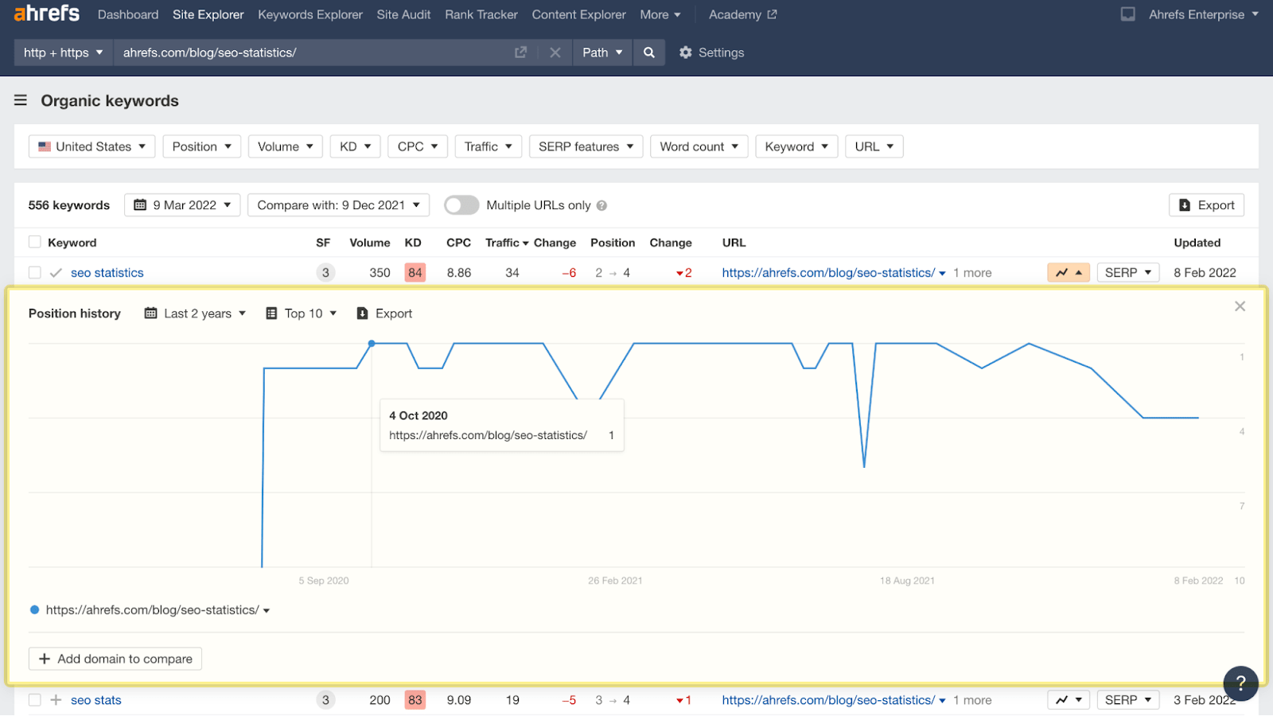Click the help question mark bubble

(x=1240, y=683)
